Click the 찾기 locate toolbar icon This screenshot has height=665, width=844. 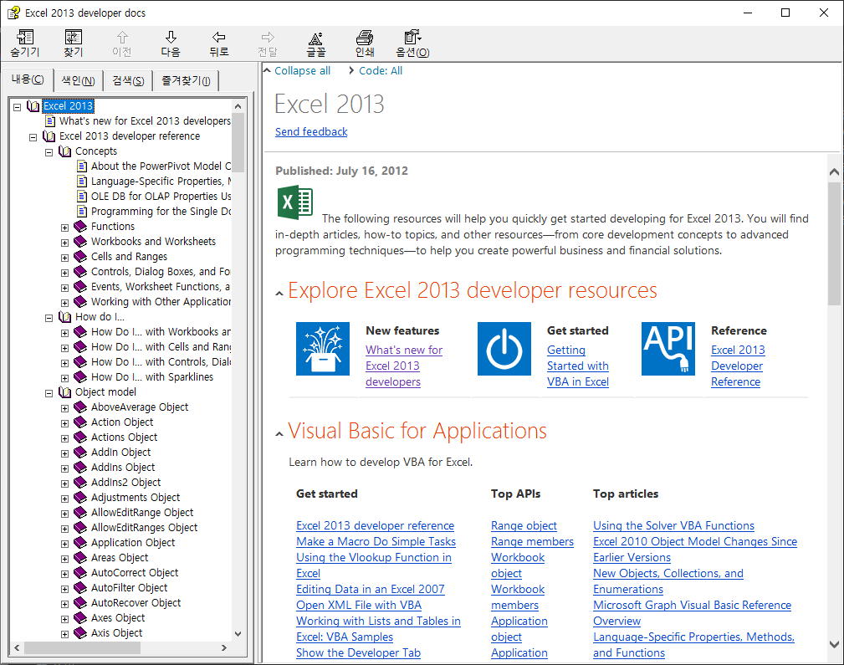pyautogui.click(x=73, y=43)
